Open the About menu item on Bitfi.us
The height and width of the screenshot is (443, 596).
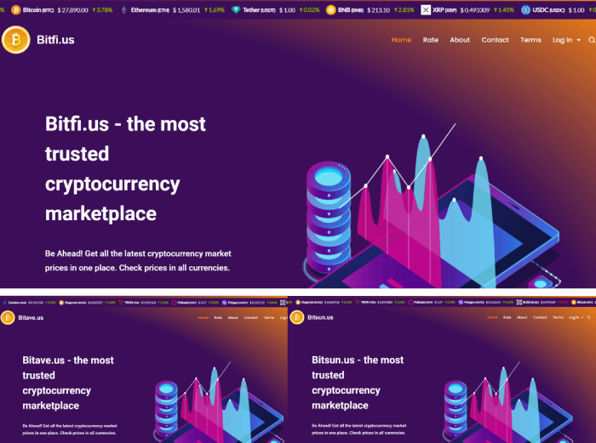(x=460, y=40)
